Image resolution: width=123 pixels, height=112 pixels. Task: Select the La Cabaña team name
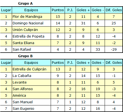[22, 76]
